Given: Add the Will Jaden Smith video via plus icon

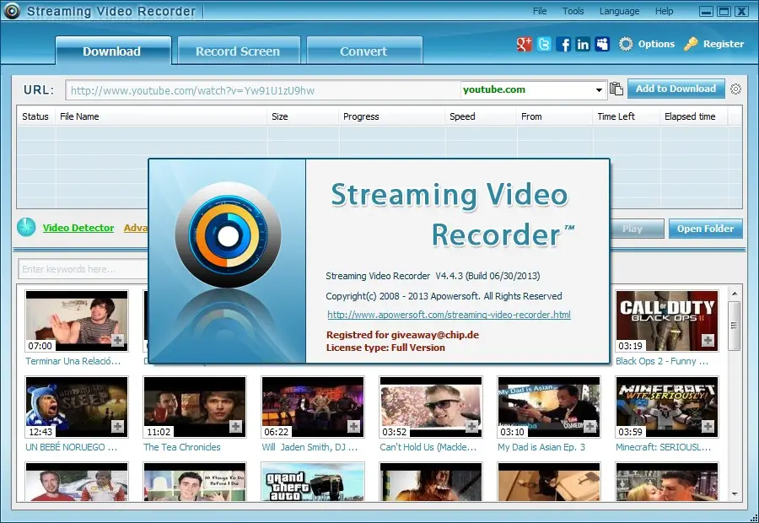Looking at the screenshot, I should pos(354,426).
